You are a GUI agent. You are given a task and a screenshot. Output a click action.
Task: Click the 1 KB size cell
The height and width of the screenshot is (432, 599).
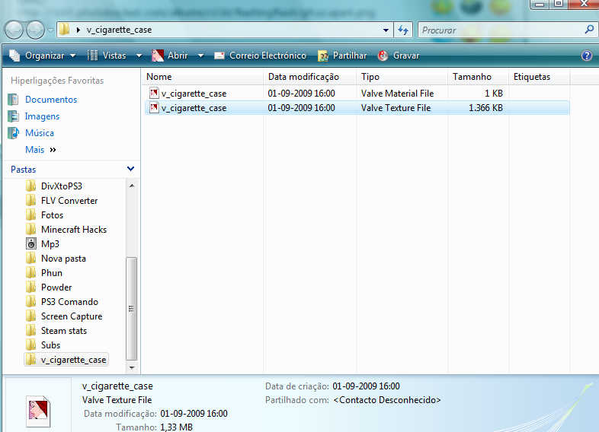(x=494, y=94)
